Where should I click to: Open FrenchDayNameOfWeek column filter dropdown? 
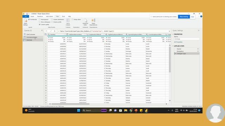[164, 34]
